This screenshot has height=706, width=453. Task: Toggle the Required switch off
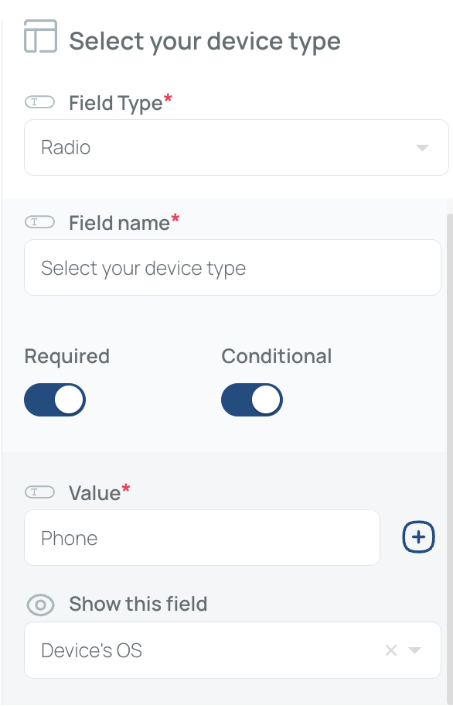tap(55, 399)
